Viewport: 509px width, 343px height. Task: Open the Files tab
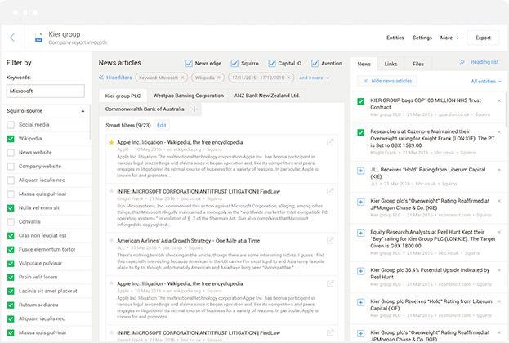pos(418,64)
